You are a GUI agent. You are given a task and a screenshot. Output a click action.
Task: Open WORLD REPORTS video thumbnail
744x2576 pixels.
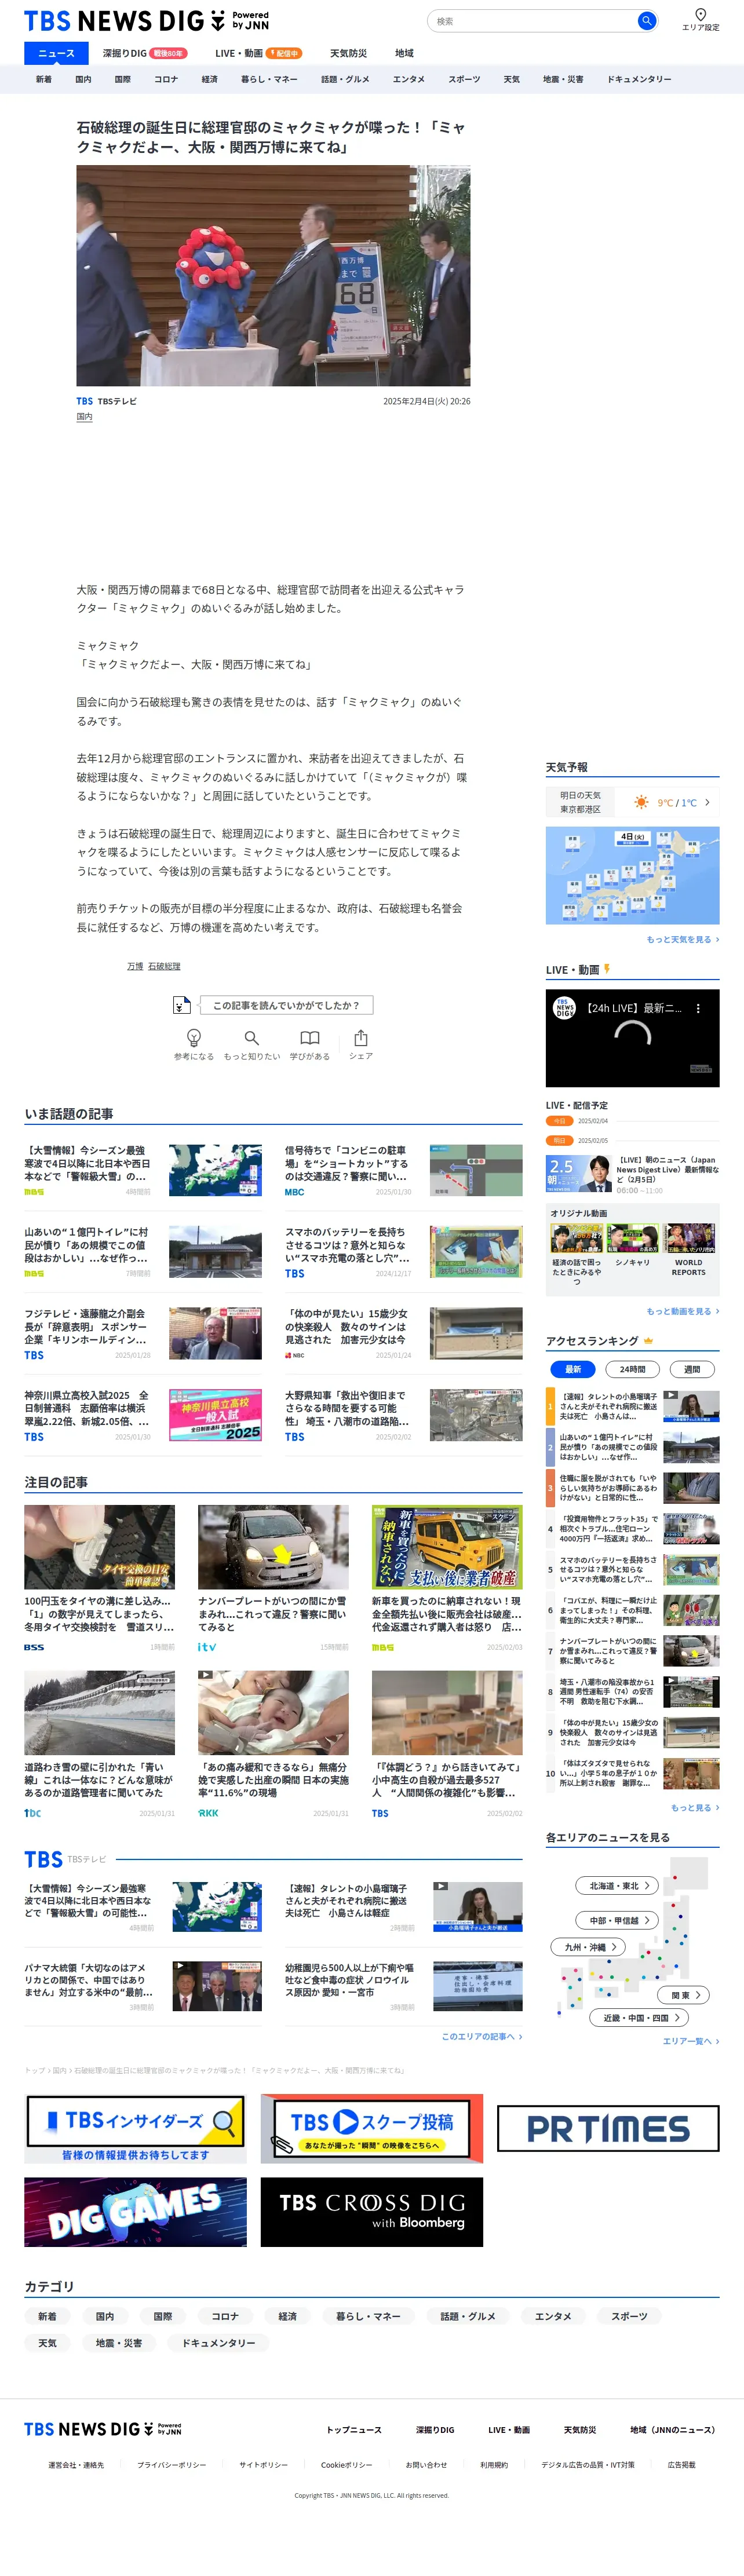[x=690, y=1239]
